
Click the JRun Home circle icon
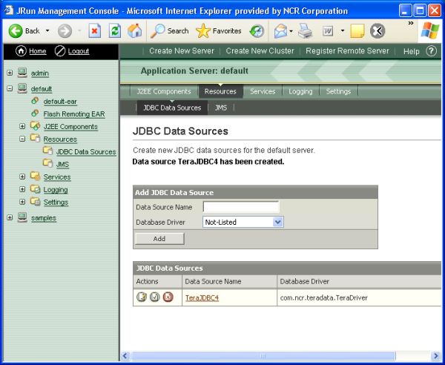[21, 51]
